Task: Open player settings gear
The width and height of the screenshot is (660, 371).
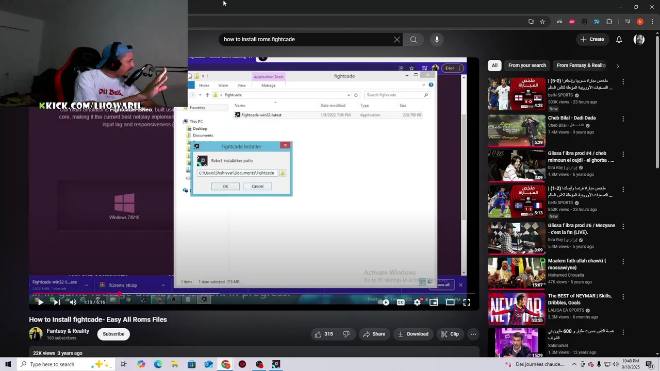Action: point(417,302)
